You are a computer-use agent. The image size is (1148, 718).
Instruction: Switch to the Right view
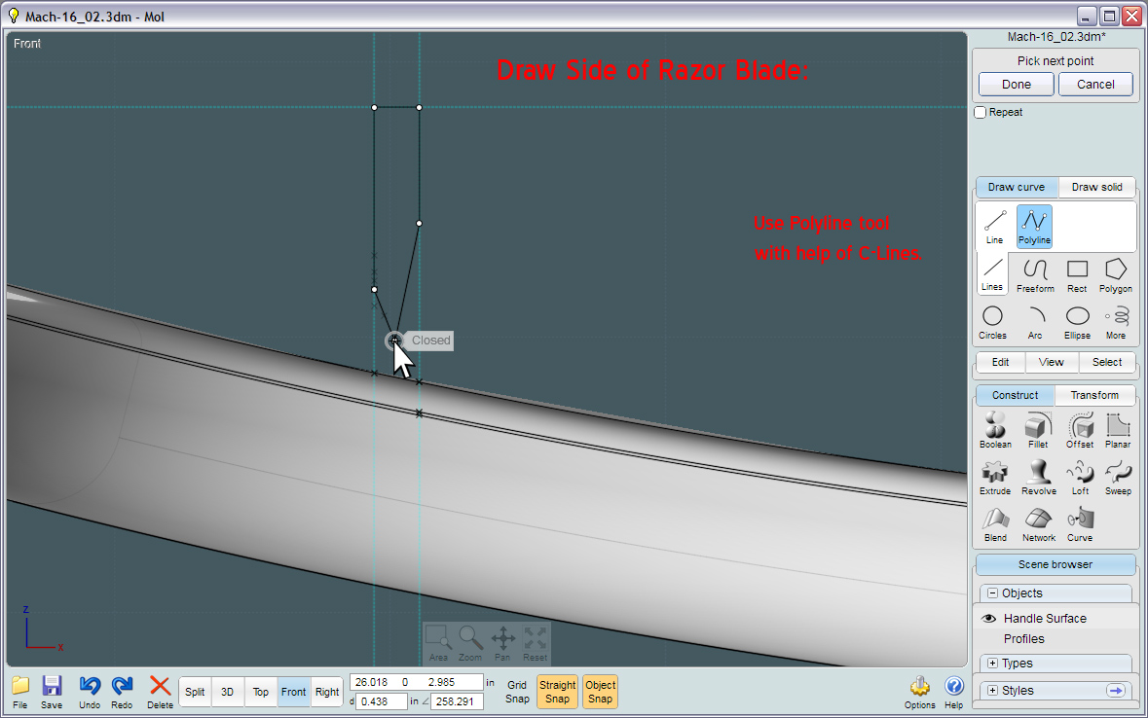[327, 692]
